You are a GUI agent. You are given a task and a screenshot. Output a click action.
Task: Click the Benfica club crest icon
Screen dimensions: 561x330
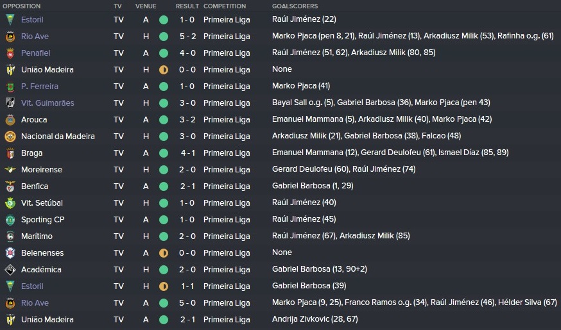[x=10, y=186]
